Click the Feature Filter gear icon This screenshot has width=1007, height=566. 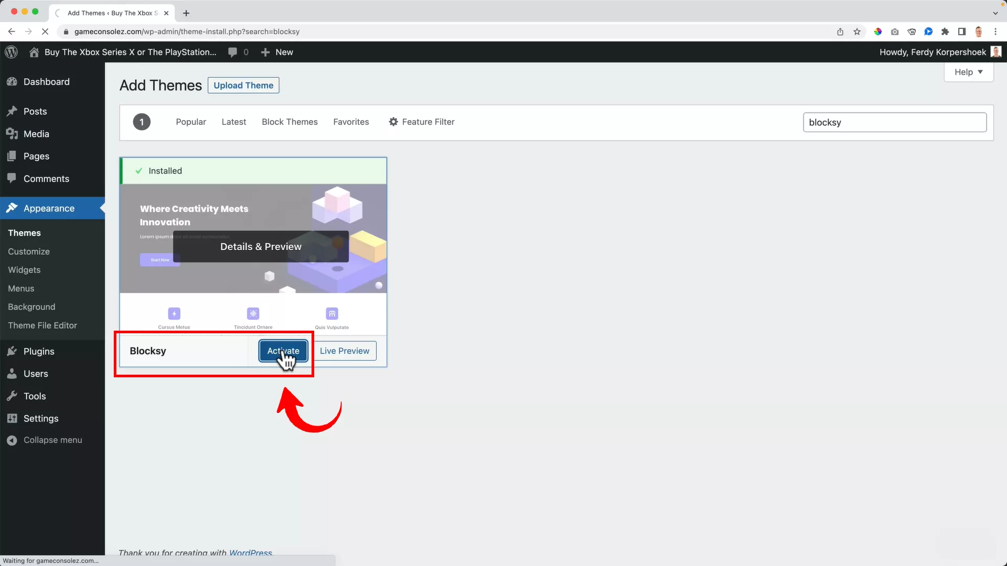(x=393, y=122)
